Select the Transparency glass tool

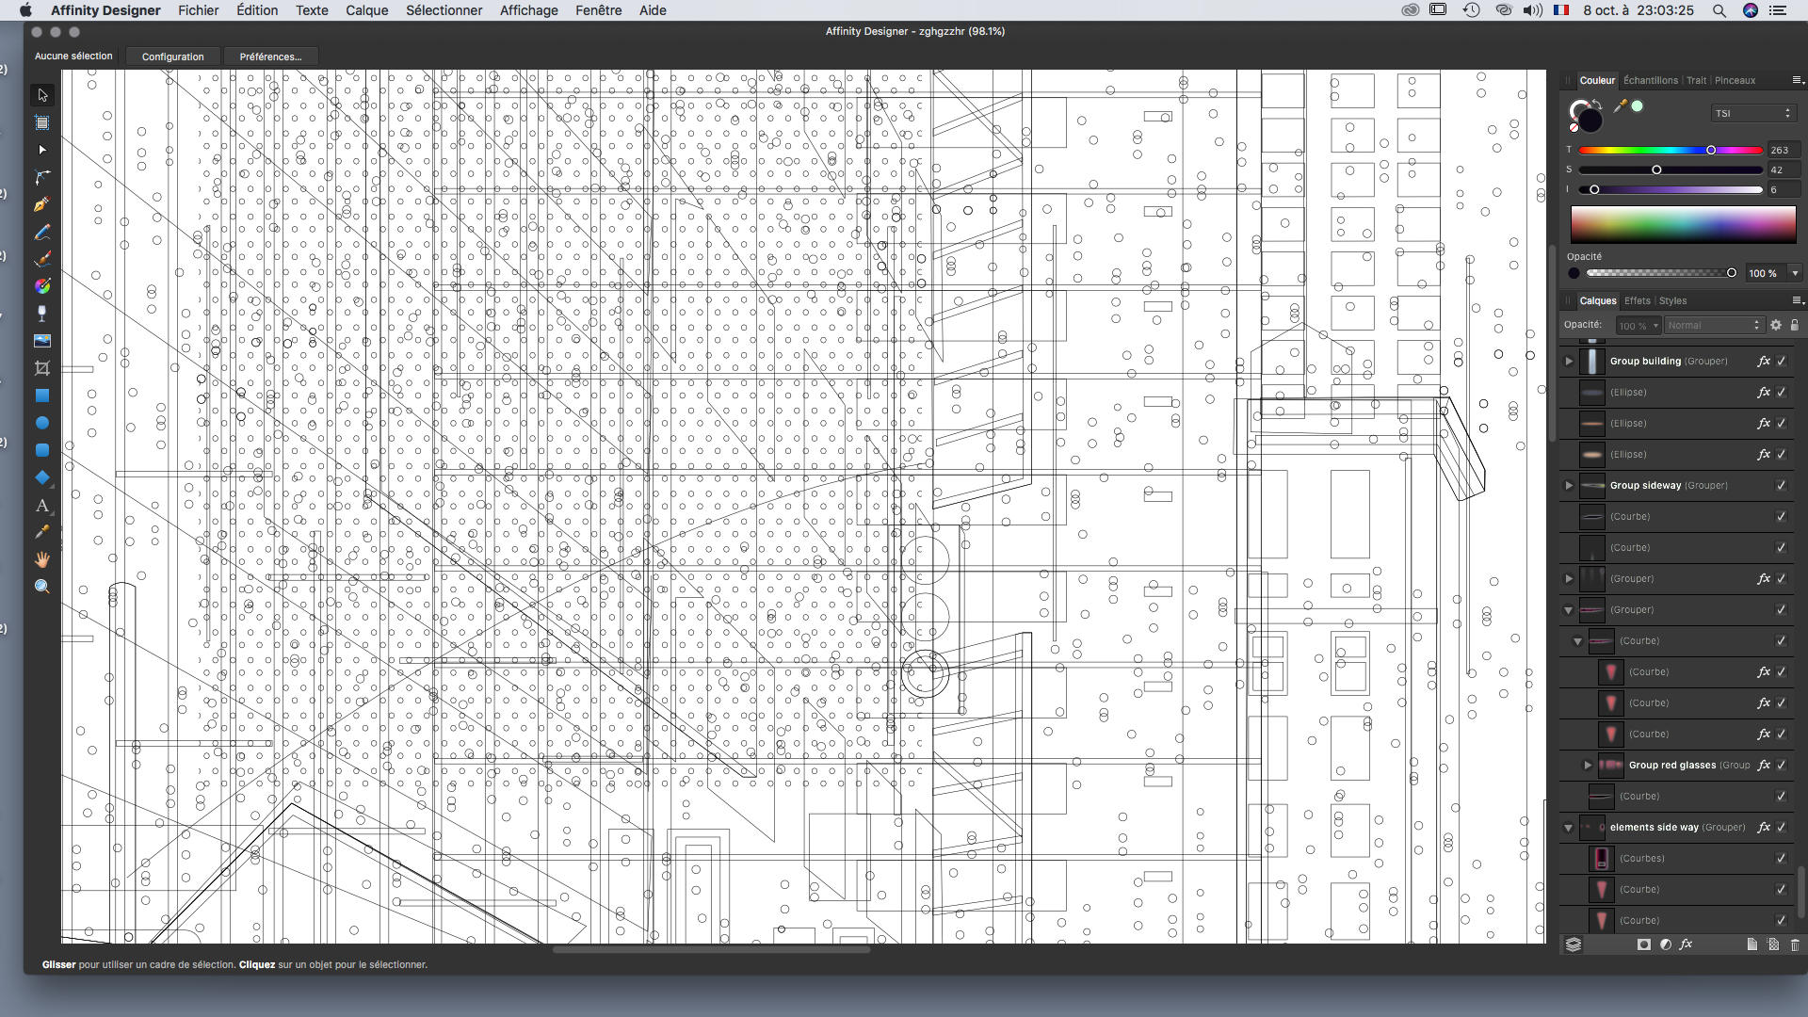pyautogui.click(x=42, y=314)
